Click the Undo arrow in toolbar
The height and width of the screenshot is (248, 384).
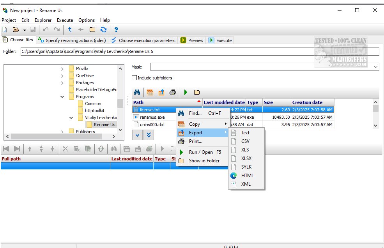(46, 30)
